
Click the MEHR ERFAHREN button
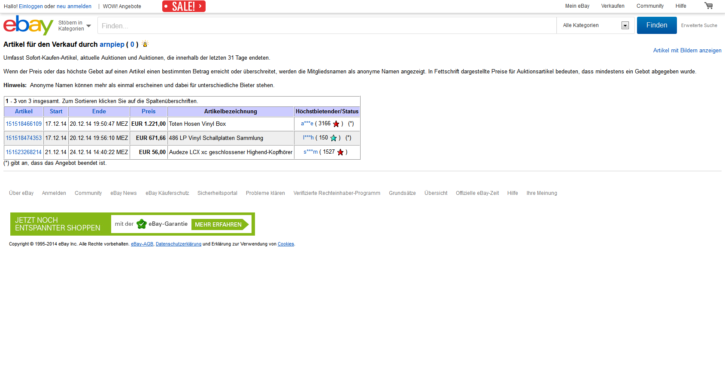[220, 224]
